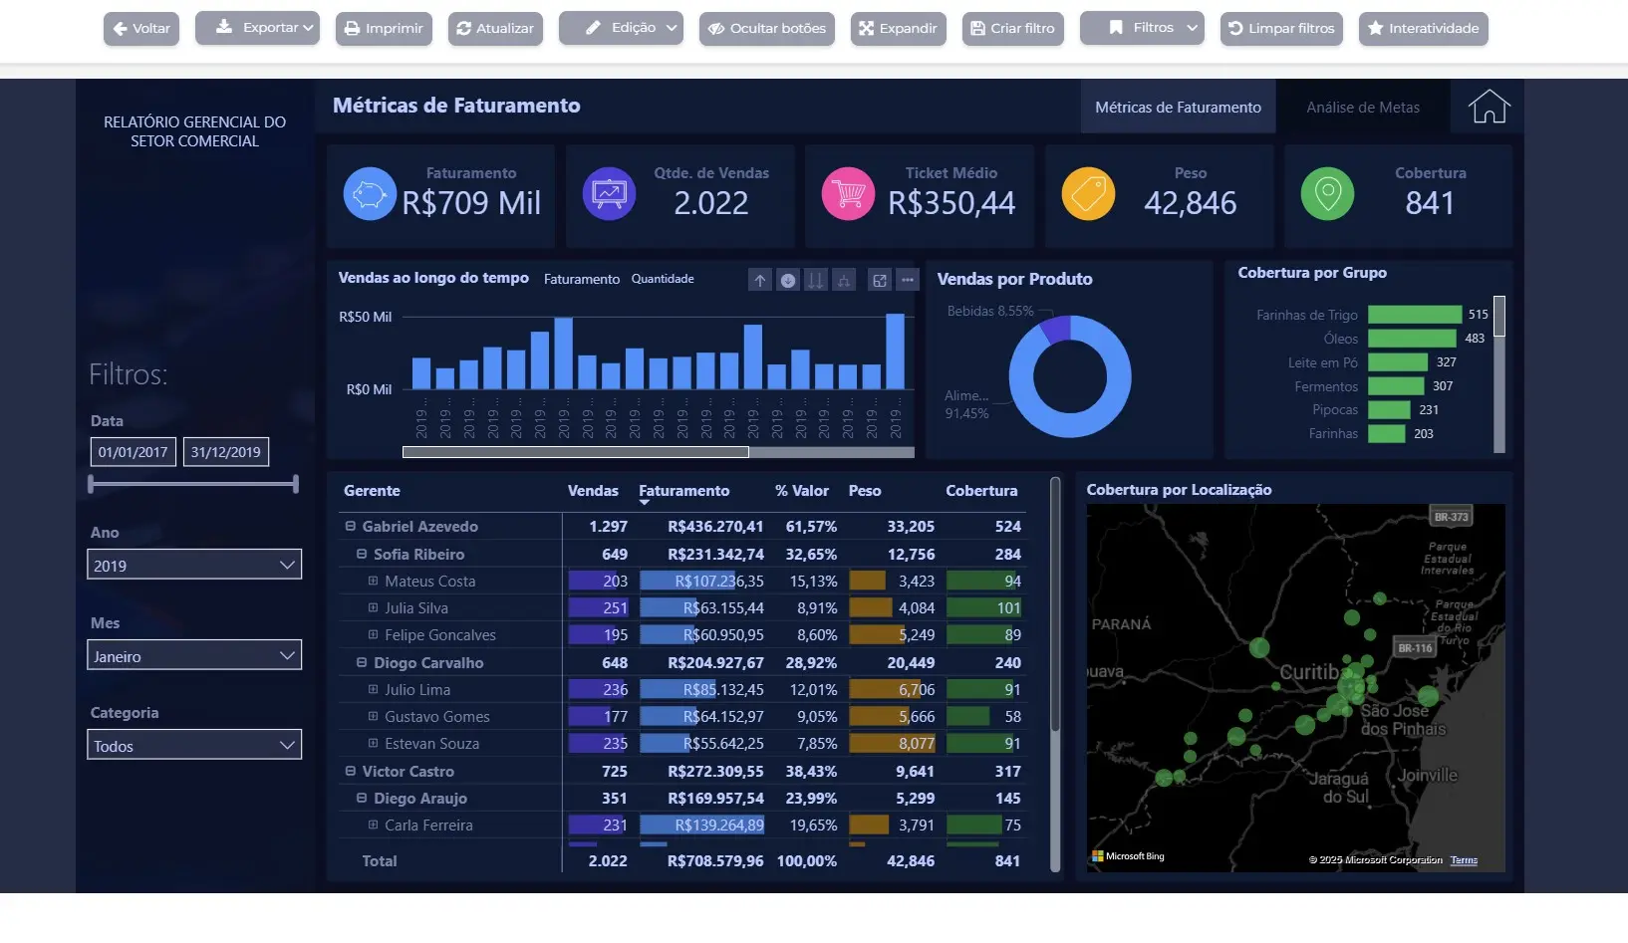Expand all down one level on Vendas chart
This screenshot has width=1628, height=943.
844,280
